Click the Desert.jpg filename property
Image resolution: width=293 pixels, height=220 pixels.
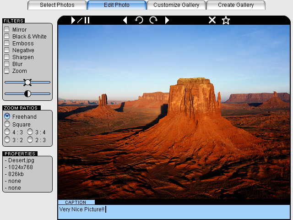(21, 160)
